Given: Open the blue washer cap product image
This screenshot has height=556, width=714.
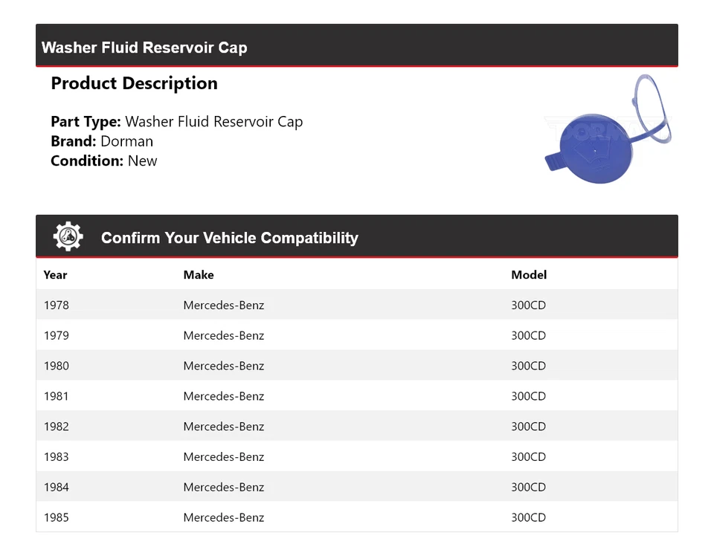Looking at the screenshot, I should click(608, 129).
